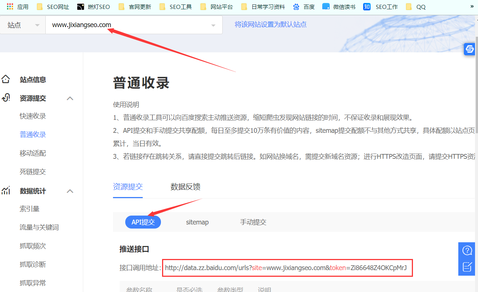Open the 网站平台 bookmark folder
Viewport: 478px width, 292px height.
[x=217, y=7]
